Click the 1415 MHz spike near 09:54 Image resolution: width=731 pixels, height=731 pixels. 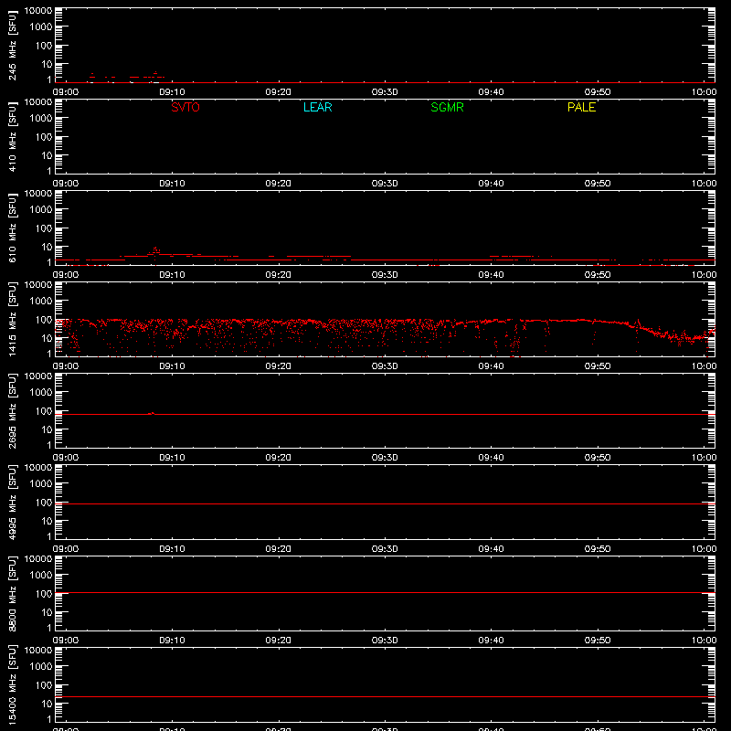coord(638,321)
